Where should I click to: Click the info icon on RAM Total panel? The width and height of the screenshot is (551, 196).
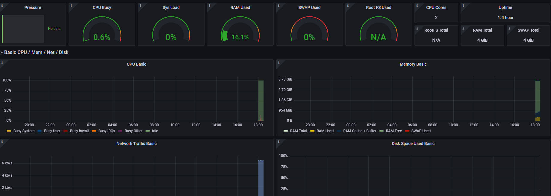point(463,28)
